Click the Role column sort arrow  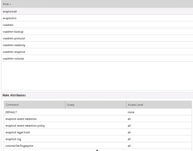[11, 4]
